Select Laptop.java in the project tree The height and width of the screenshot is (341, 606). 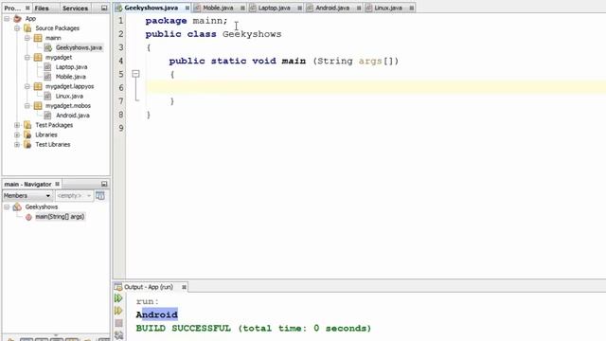click(x=71, y=67)
